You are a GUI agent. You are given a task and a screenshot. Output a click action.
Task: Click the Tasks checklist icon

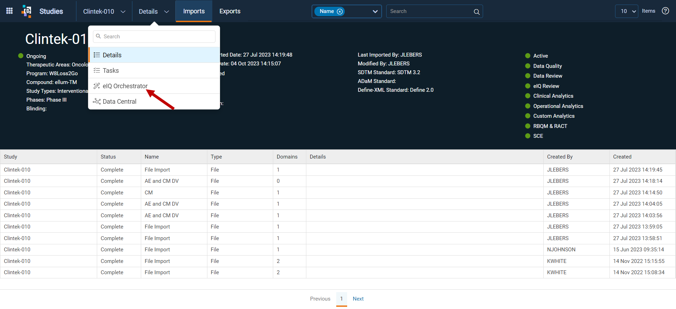(96, 70)
